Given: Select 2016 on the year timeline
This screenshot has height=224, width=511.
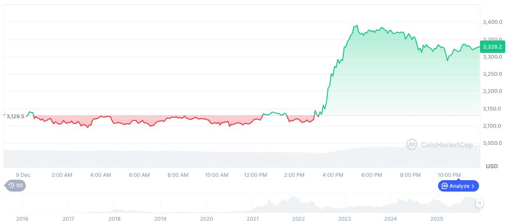Looking at the screenshot, I should coord(22,219).
